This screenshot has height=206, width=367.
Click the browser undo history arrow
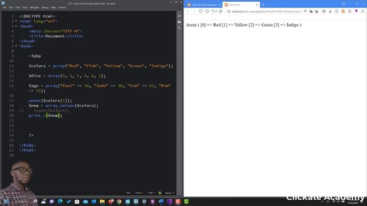pos(213,11)
